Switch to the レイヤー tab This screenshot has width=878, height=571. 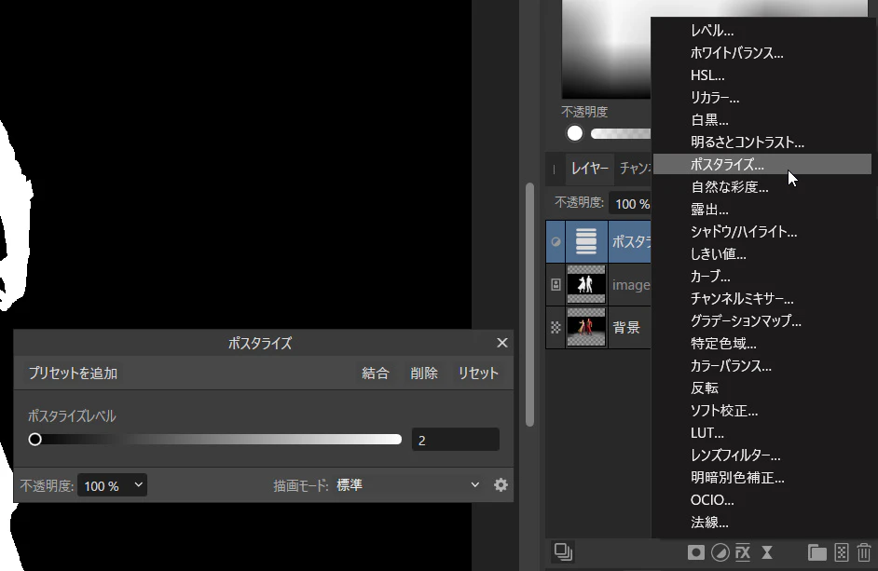(x=589, y=168)
